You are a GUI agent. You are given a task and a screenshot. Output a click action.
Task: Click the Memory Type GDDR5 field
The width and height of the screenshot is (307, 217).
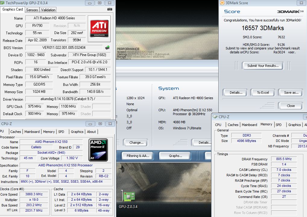tap(39, 84)
